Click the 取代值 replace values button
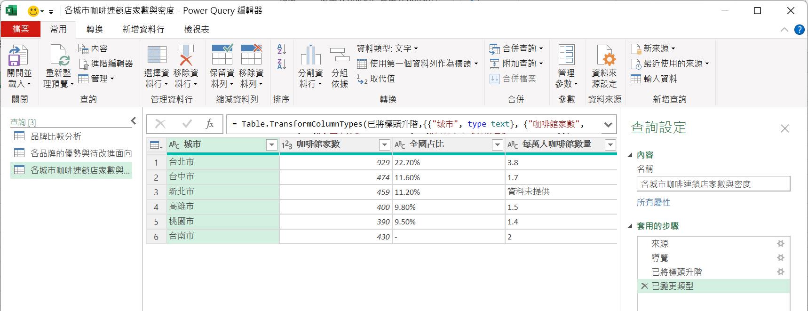Image resolution: width=808 pixels, height=311 pixels. [376, 79]
